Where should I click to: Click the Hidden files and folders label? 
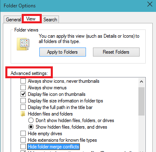point(50,114)
